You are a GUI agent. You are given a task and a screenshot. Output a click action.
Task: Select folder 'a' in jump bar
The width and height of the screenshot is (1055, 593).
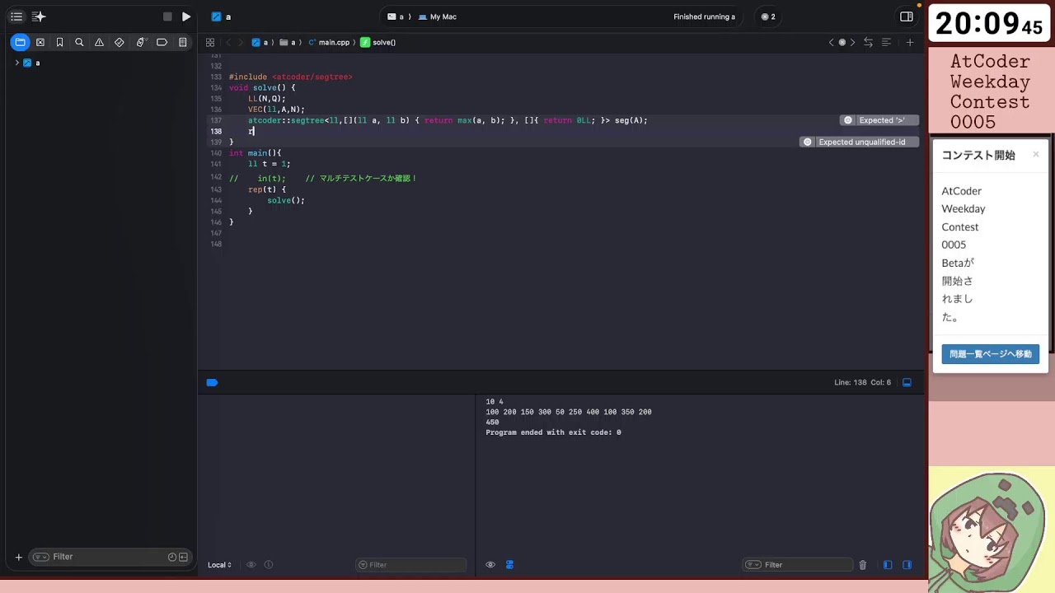pos(288,42)
